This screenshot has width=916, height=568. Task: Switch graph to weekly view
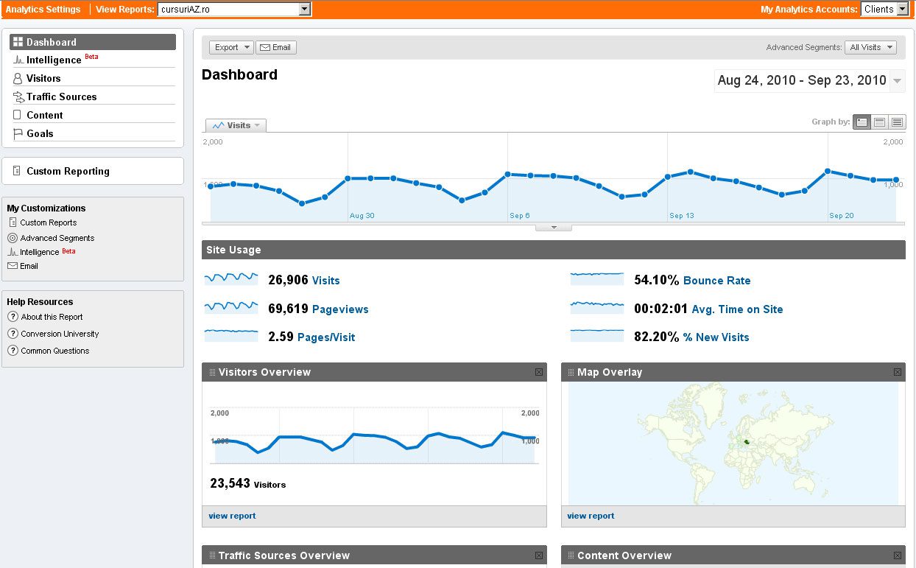(x=879, y=122)
